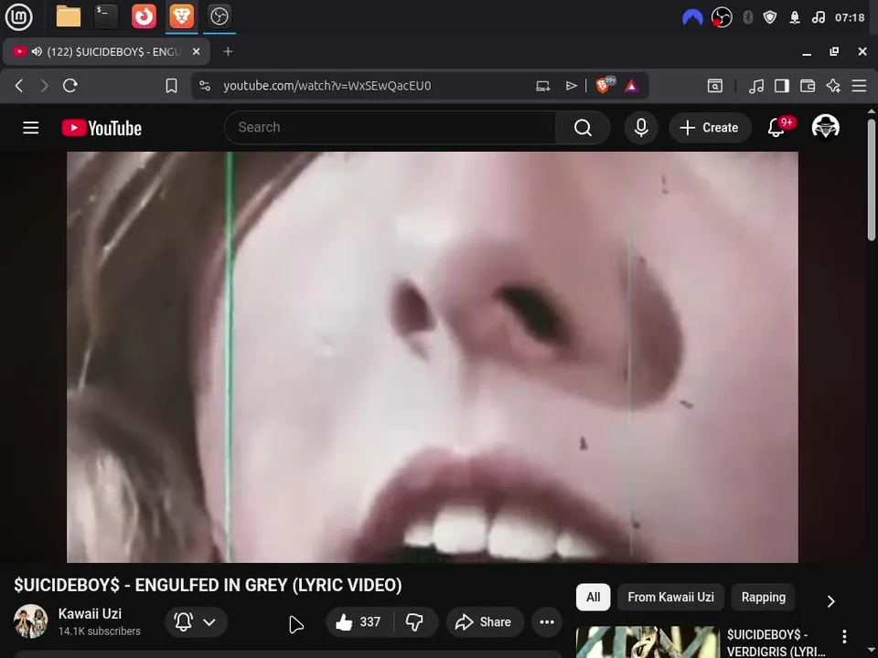Open the file manager from the panel
This screenshot has width=878, height=658.
pos(69,16)
